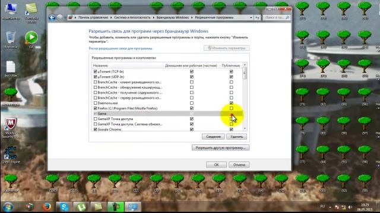
Task: Switch to Control Panel taskbar window
Action: point(133,207)
